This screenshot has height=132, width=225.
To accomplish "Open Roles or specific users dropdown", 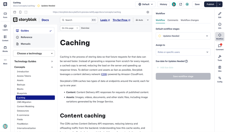I will click(x=183, y=52).
